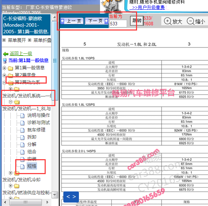Go to next page with 下一页 button
The width and height of the screenshot is (208, 206).
(x=97, y=21)
